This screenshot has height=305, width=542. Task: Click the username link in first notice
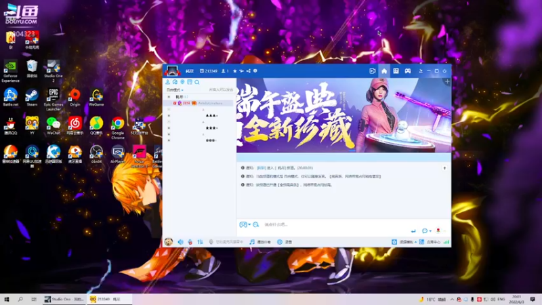(261, 167)
